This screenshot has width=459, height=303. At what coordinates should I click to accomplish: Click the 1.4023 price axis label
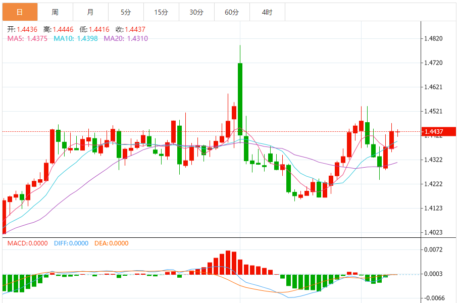coord(434,233)
